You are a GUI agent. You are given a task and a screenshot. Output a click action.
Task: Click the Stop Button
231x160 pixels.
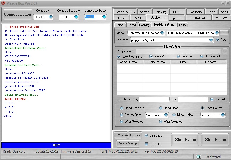[216, 140]
